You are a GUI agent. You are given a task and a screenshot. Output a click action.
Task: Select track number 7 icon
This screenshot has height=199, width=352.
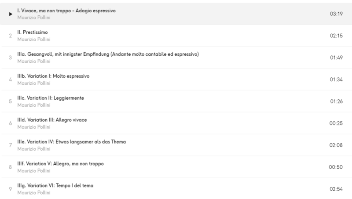pos(10,145)
